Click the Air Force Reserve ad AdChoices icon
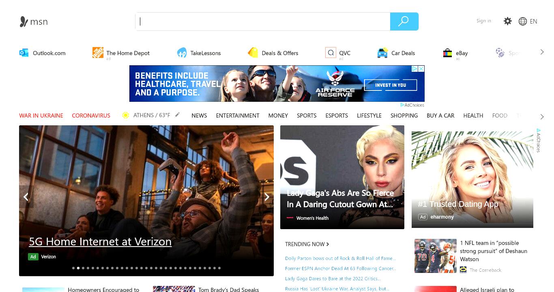 point(415,69)
